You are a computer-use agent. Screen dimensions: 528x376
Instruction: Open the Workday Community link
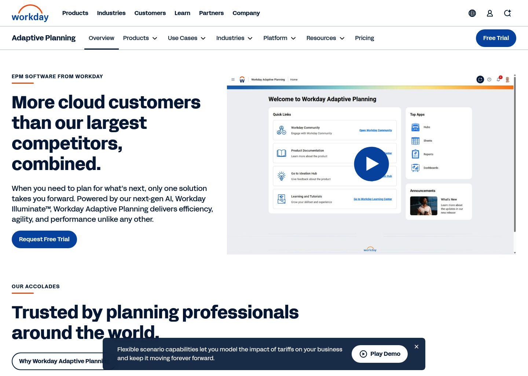point(375,130)
